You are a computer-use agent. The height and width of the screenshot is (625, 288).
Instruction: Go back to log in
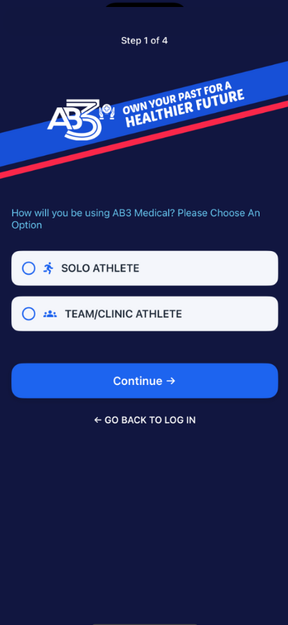pos(145,420)
